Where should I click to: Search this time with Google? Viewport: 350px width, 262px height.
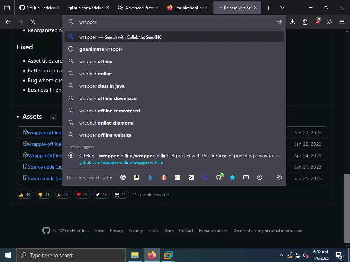coord(123,177)
